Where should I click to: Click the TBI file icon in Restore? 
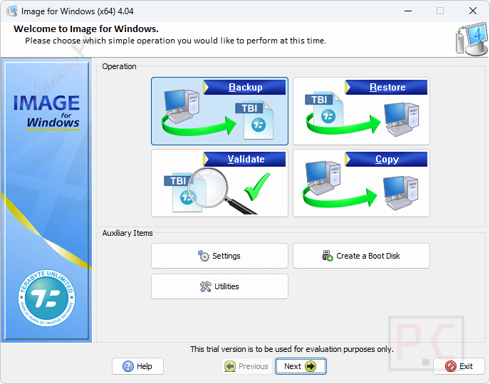click(324, 110)
